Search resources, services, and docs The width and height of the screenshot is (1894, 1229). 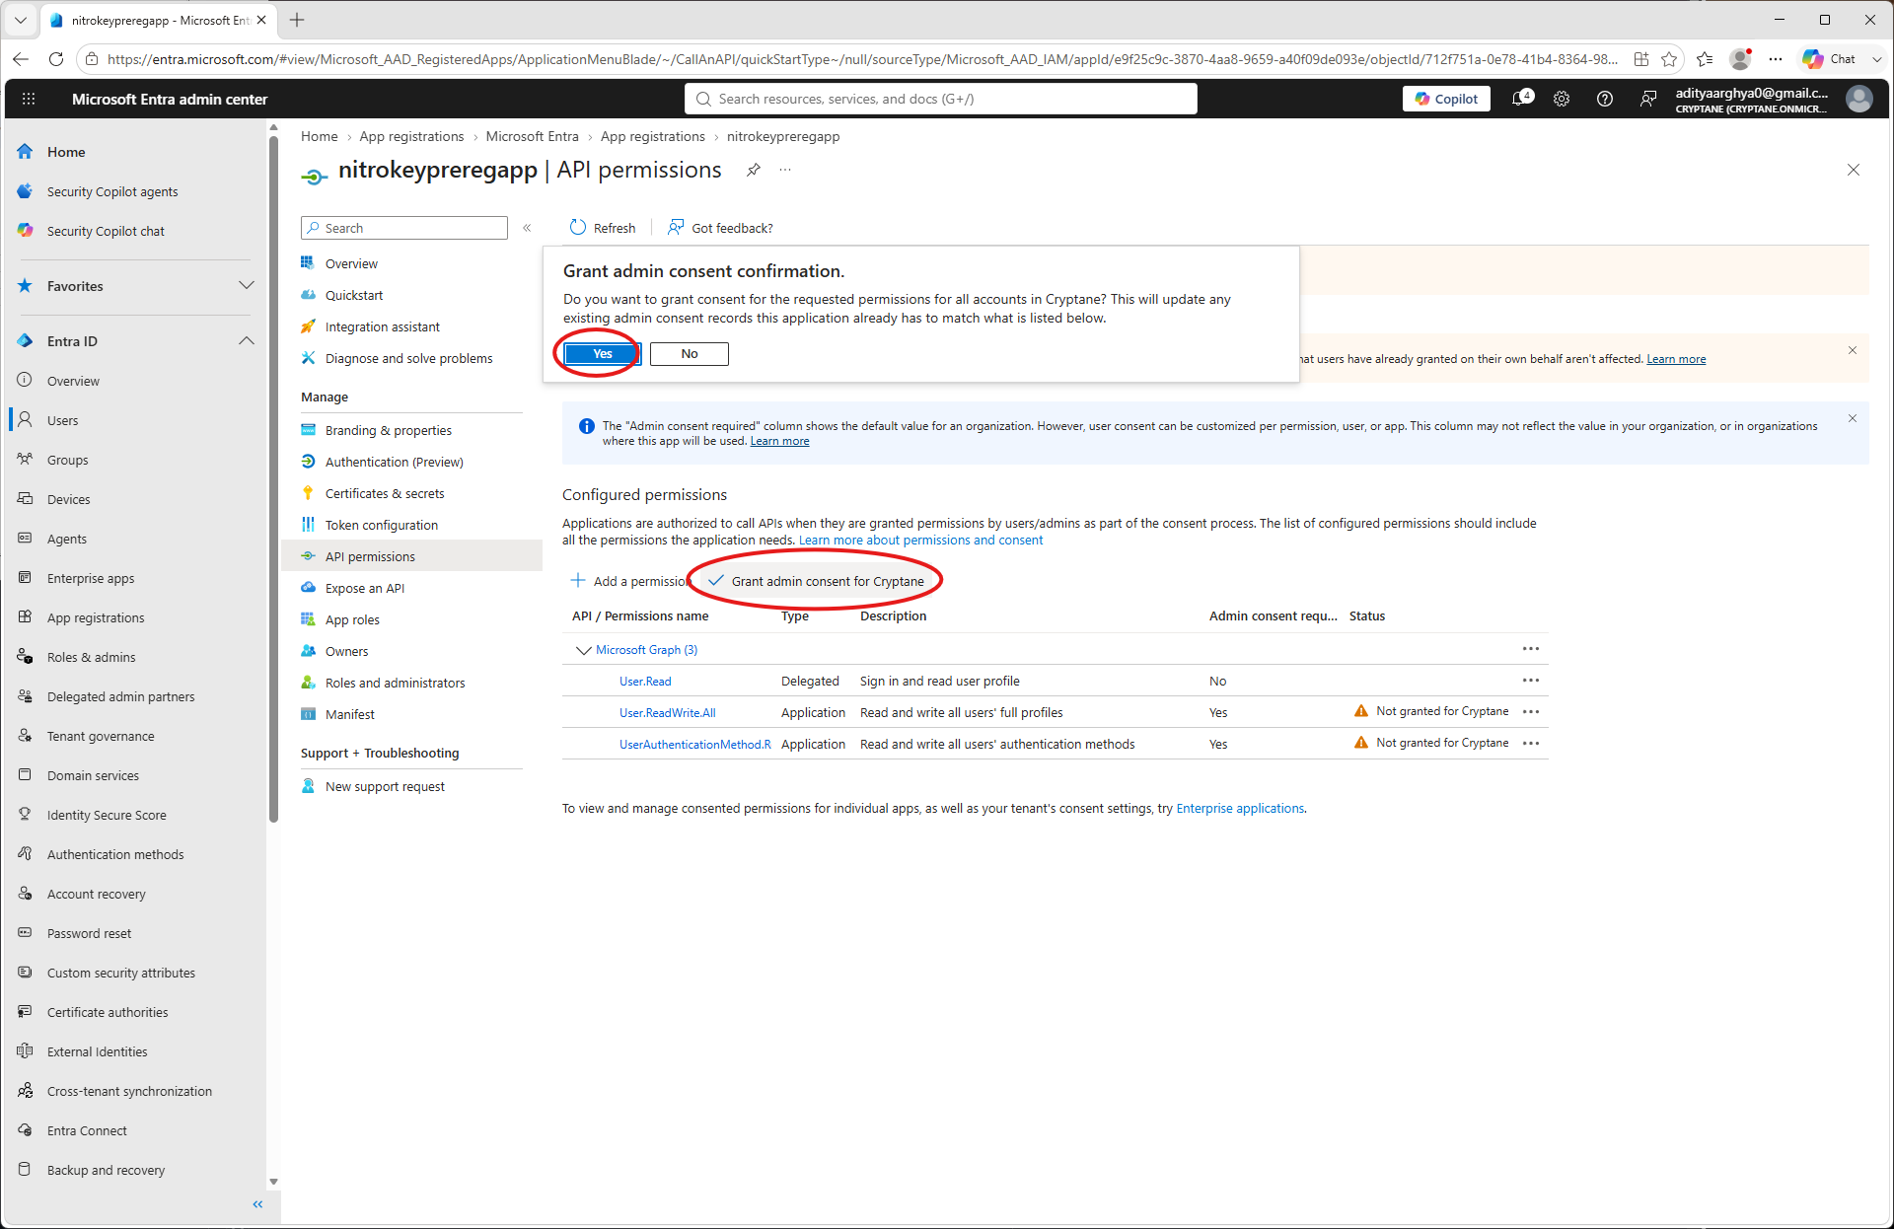tap(941, 99)
